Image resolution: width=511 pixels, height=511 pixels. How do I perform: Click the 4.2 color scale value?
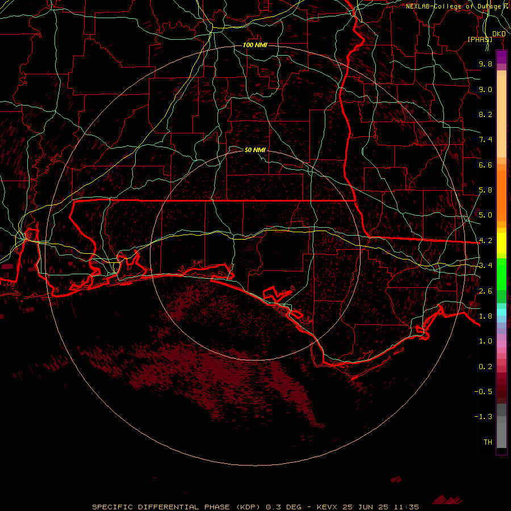click(x=485, y=241)
